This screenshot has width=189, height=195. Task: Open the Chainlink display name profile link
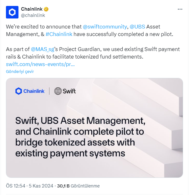click(32, 9)
